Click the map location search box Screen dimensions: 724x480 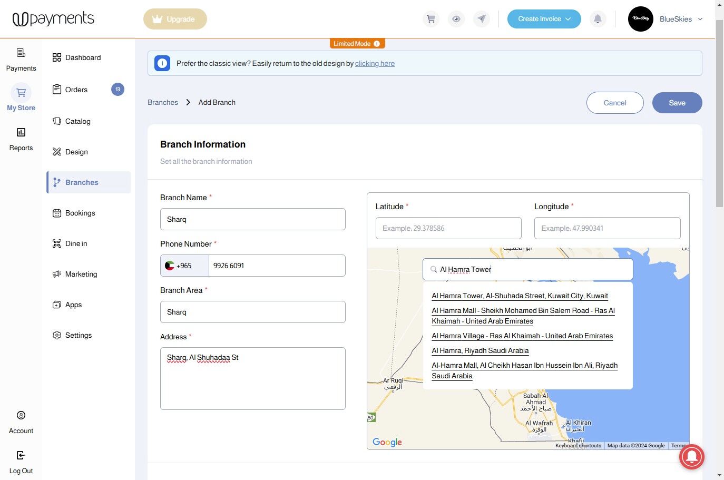(x=528, y=269)
